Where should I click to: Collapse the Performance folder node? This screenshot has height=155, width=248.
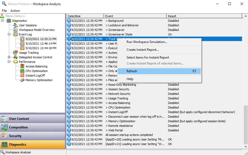point(9,62)
